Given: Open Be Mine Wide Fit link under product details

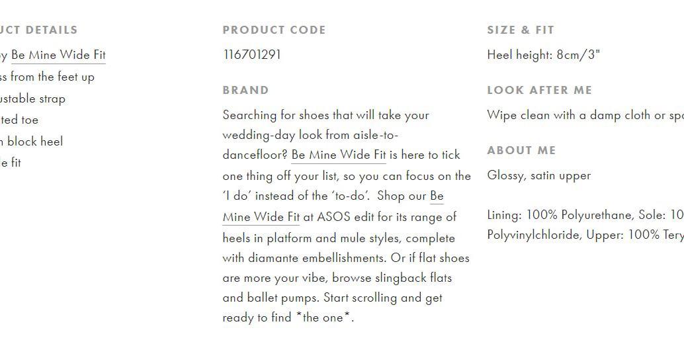Looking at the screenshot, I should 58,55.
